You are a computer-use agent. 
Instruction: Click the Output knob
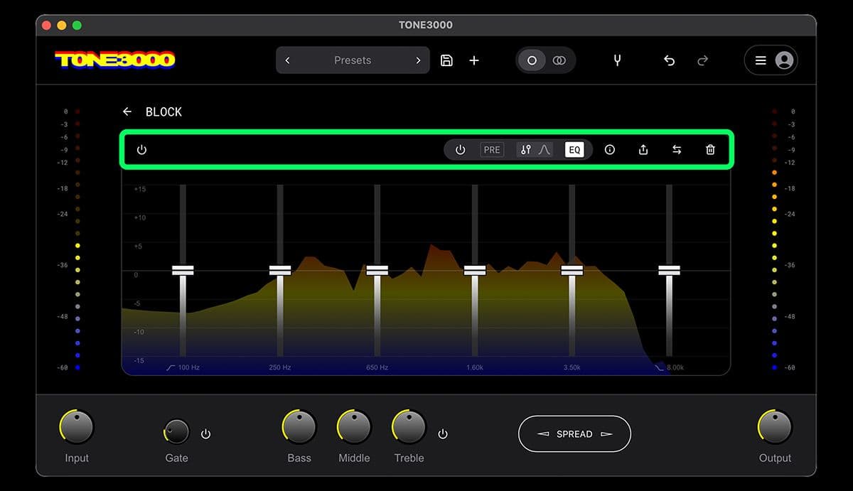(775, 427)
